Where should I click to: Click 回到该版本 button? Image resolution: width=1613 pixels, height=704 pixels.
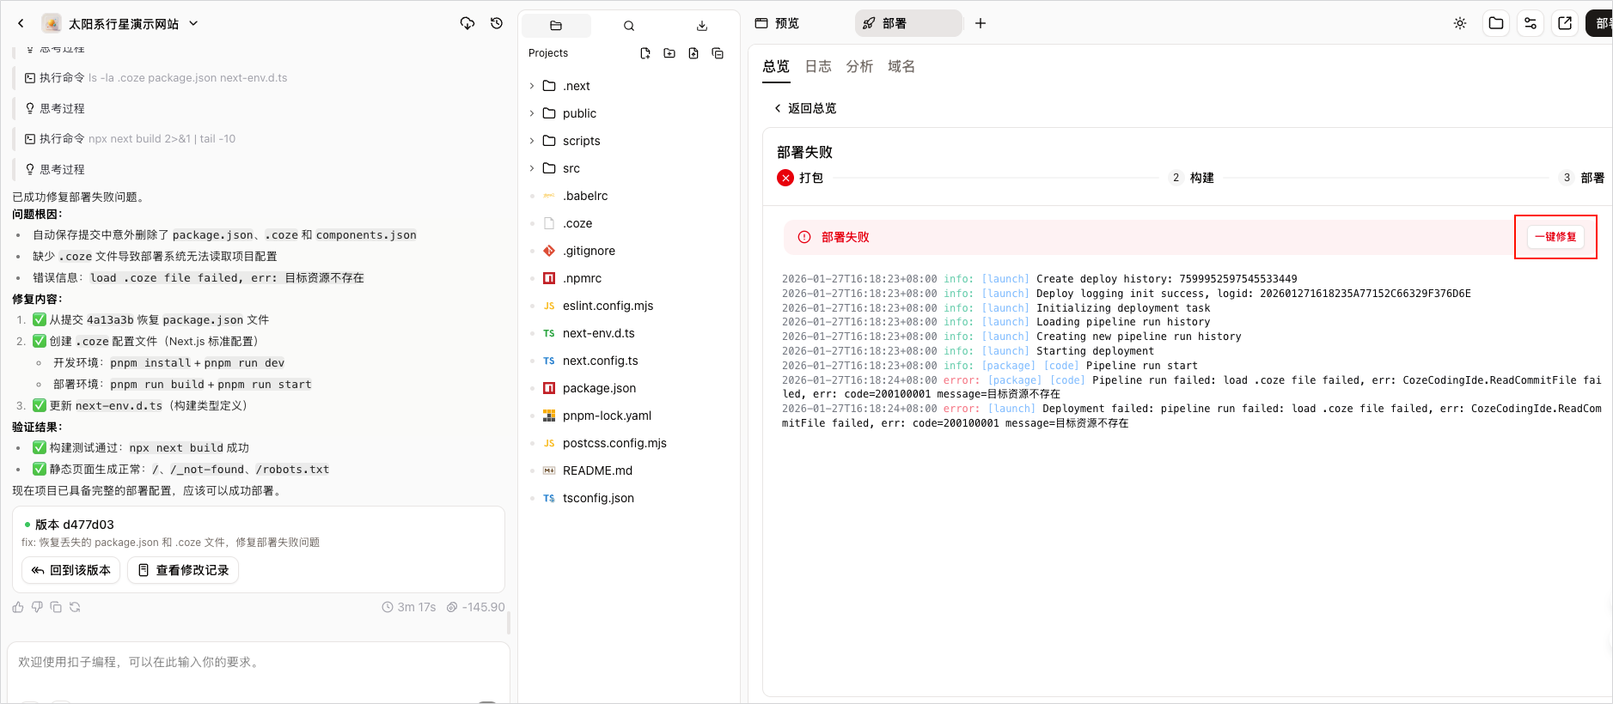click(x=71, y=570)
